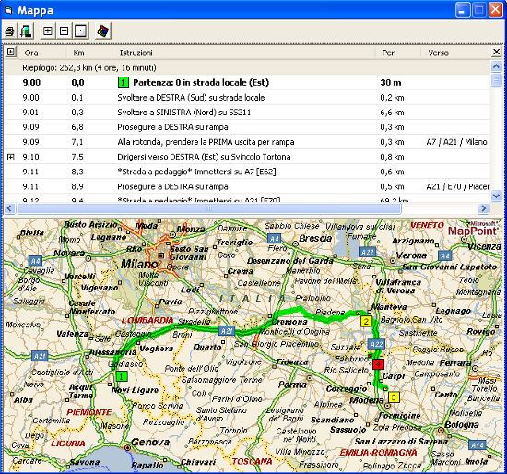The image size is (507, 474).
Task: Select the 8,9 km Proseguire a DESTRA row
Action: click(247, 186)
